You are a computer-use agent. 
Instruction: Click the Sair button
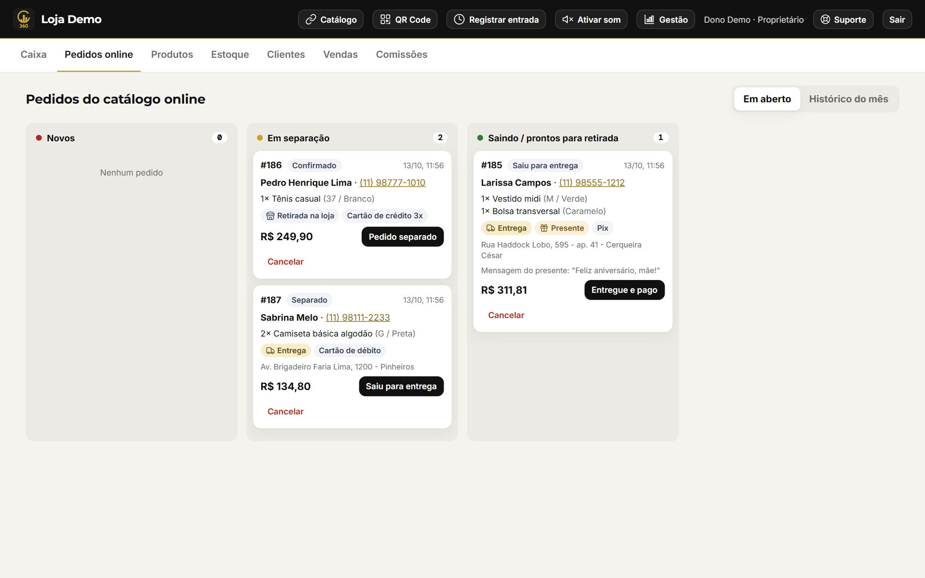[x=897, y=19]
